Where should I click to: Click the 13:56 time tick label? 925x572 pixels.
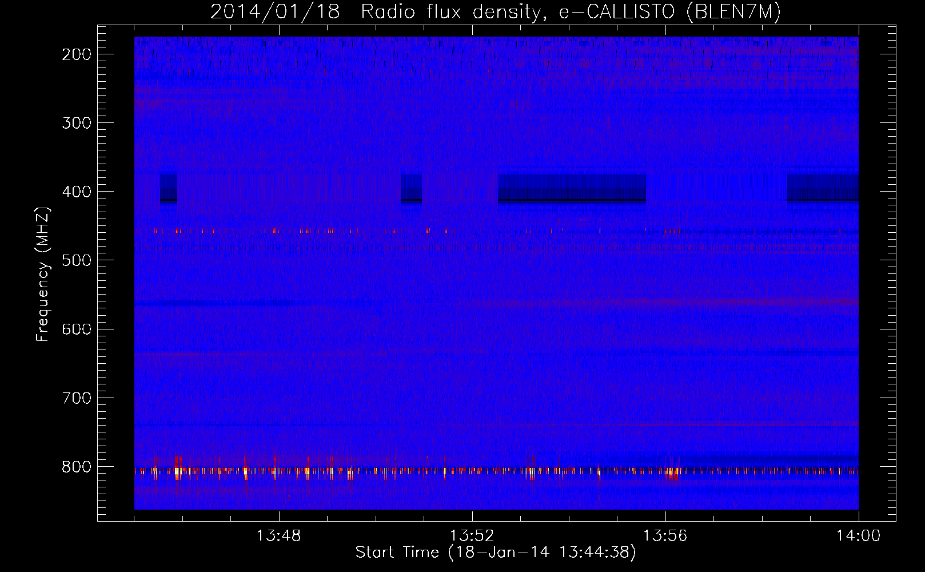click(x=665, y=536)
